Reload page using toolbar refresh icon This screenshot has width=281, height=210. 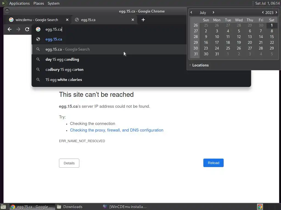click(x=27, y=29)
